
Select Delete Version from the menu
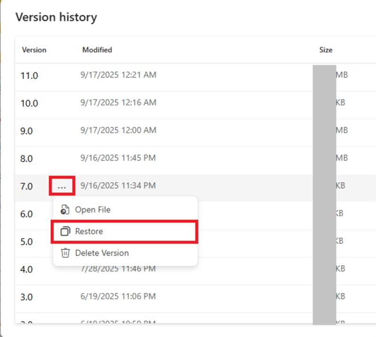(x=101, y=253)
